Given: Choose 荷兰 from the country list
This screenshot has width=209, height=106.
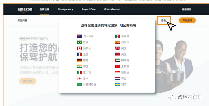Looking at the screenshot, I should click(124, 78).
